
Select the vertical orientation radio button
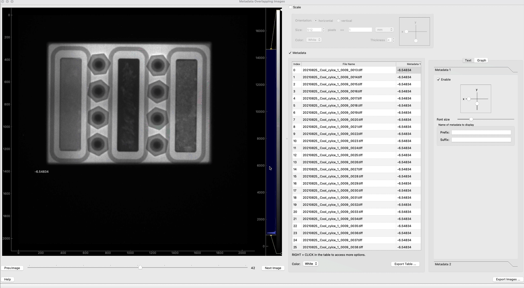pos(338,21)
